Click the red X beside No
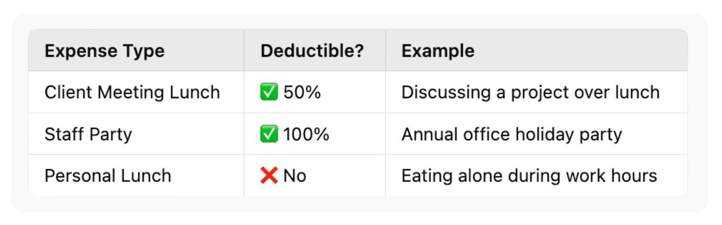722x225 pixels. pyautogui.click(x=269, y=176)
